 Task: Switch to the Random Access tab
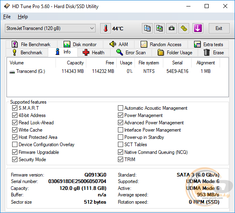coord(161,44)
